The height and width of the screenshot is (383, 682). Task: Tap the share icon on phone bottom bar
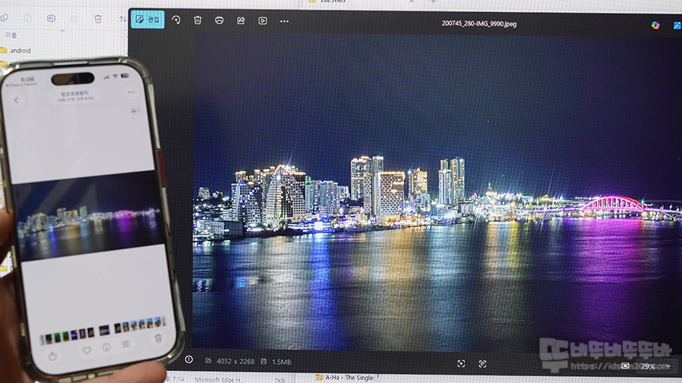pyautogui.click(x=52, y=356)
